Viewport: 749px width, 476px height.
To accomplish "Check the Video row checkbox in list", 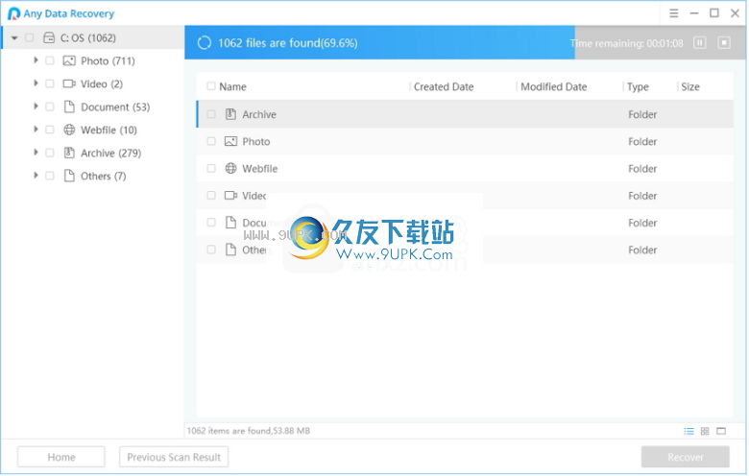I will point(211,195).
